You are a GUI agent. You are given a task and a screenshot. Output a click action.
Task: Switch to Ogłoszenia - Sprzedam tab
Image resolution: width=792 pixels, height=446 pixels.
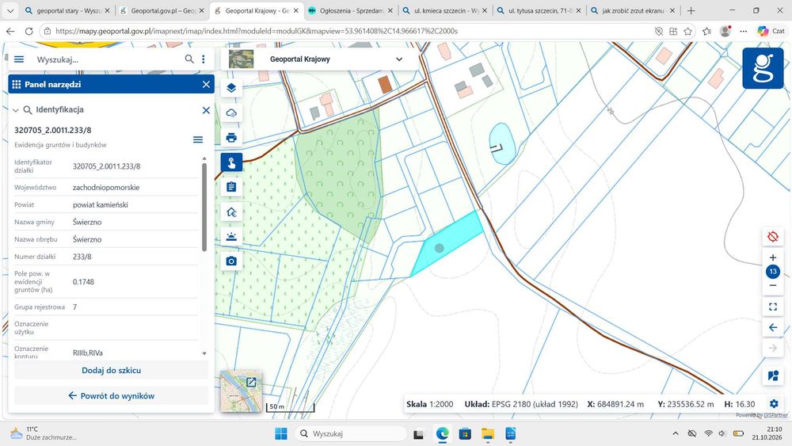[x=351, y=10]
